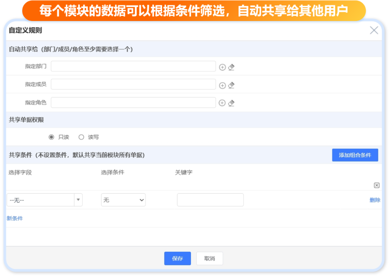
Task: Click the 指定部门 input field
Action: (133, 67)
